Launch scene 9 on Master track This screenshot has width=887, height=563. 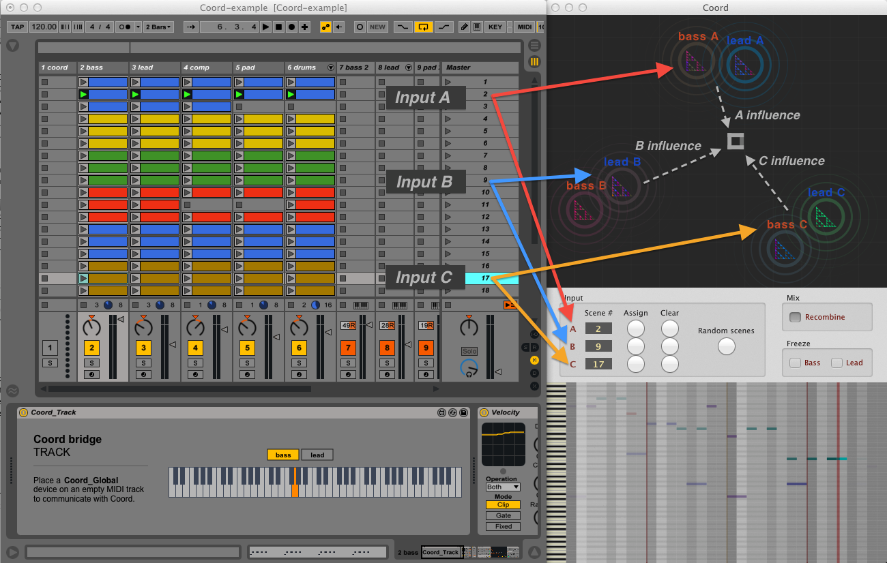pyautogui.click(x=448, y=180)
